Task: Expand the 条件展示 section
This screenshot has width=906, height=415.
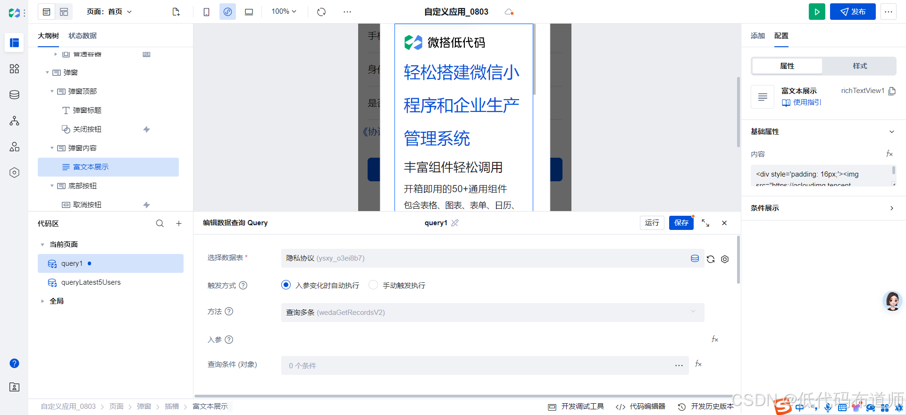Action: click(891, 208)
